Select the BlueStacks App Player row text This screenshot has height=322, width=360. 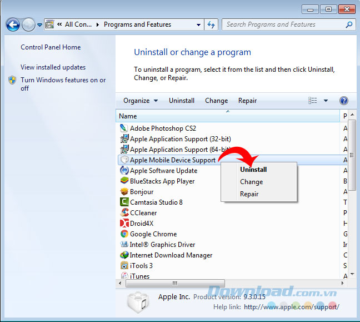pyautogui.click(x=162, y=181)
